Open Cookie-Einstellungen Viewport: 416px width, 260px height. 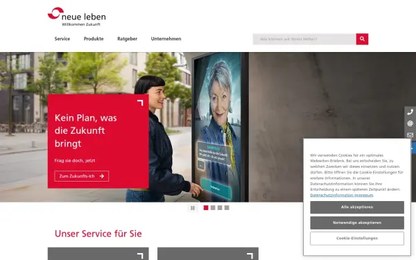pyautogui.click(x=357, y=239)
